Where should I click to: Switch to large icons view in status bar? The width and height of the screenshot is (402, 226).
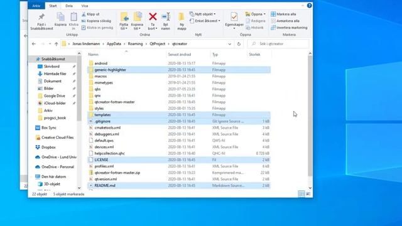308,194
